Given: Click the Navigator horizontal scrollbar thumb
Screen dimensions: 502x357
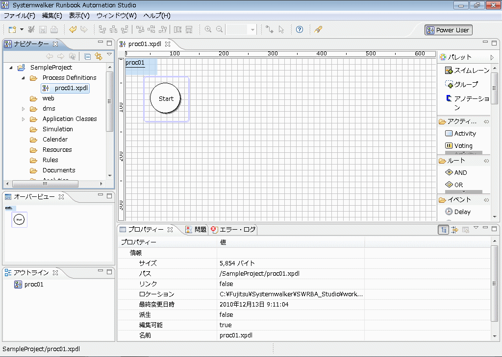Looking at the screenshot, I should (x=45, y=184).
